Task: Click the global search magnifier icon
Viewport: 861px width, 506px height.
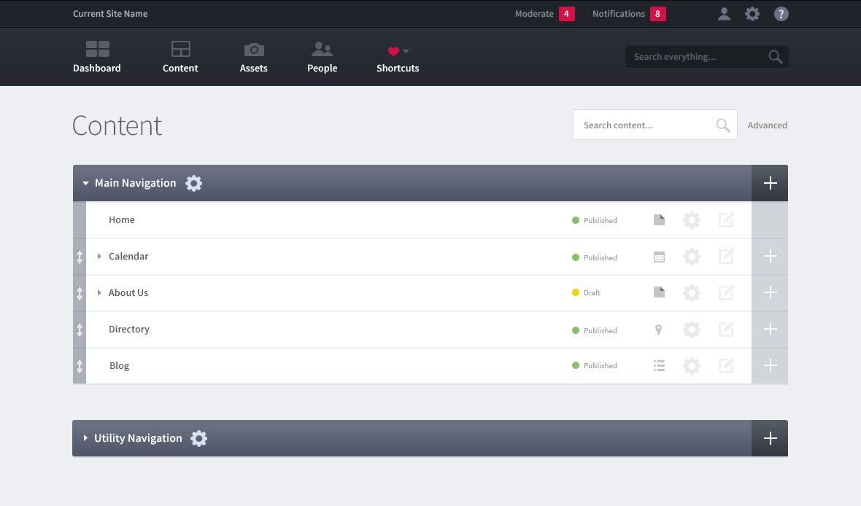Action: [x=775, y=57]
